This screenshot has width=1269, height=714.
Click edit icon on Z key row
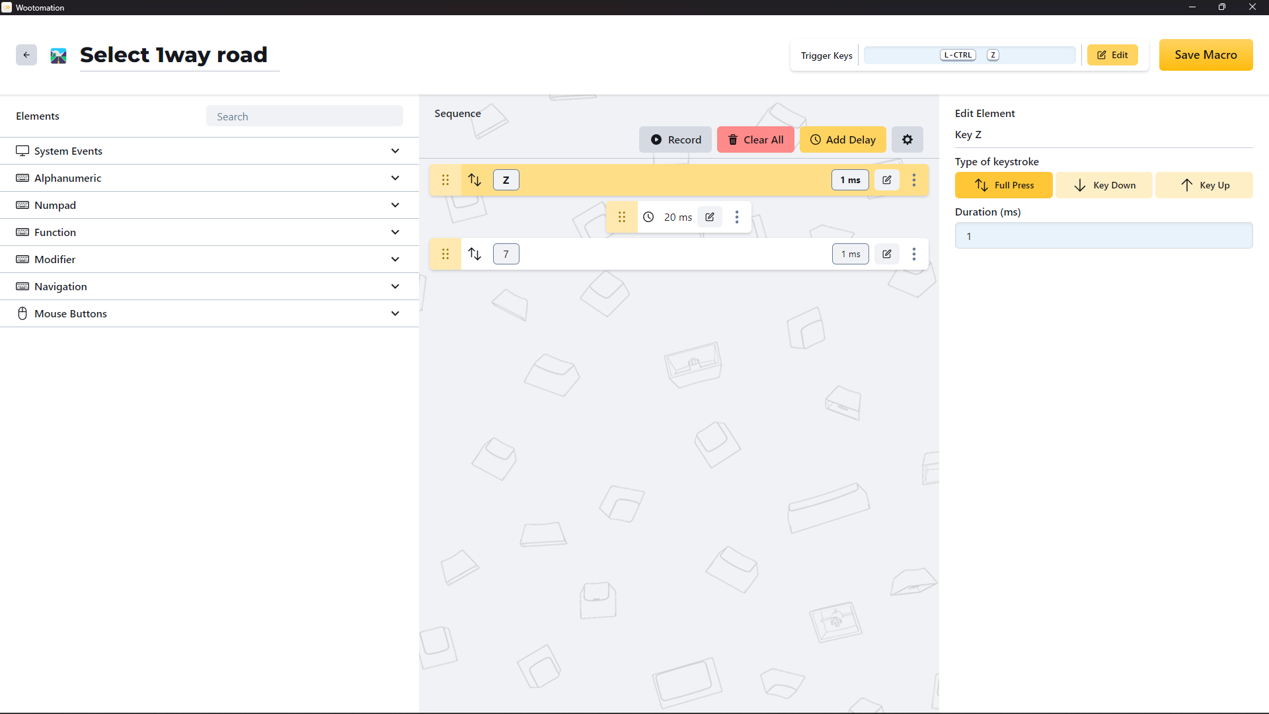[x=886, y=180]
